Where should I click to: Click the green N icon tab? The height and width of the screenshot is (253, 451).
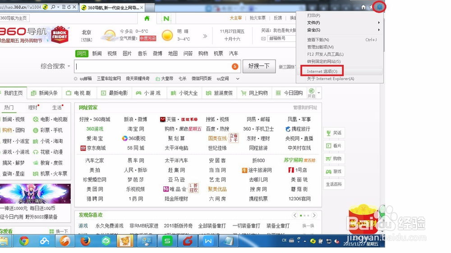tap(166, 18)
